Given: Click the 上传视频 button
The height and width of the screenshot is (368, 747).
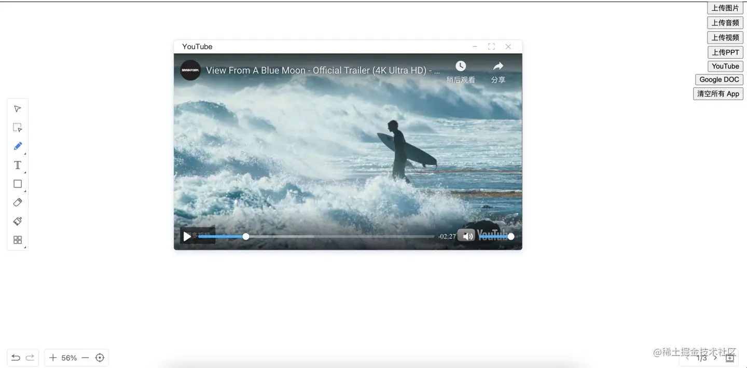Looking at the screenshot, I should tap(725, 37).
